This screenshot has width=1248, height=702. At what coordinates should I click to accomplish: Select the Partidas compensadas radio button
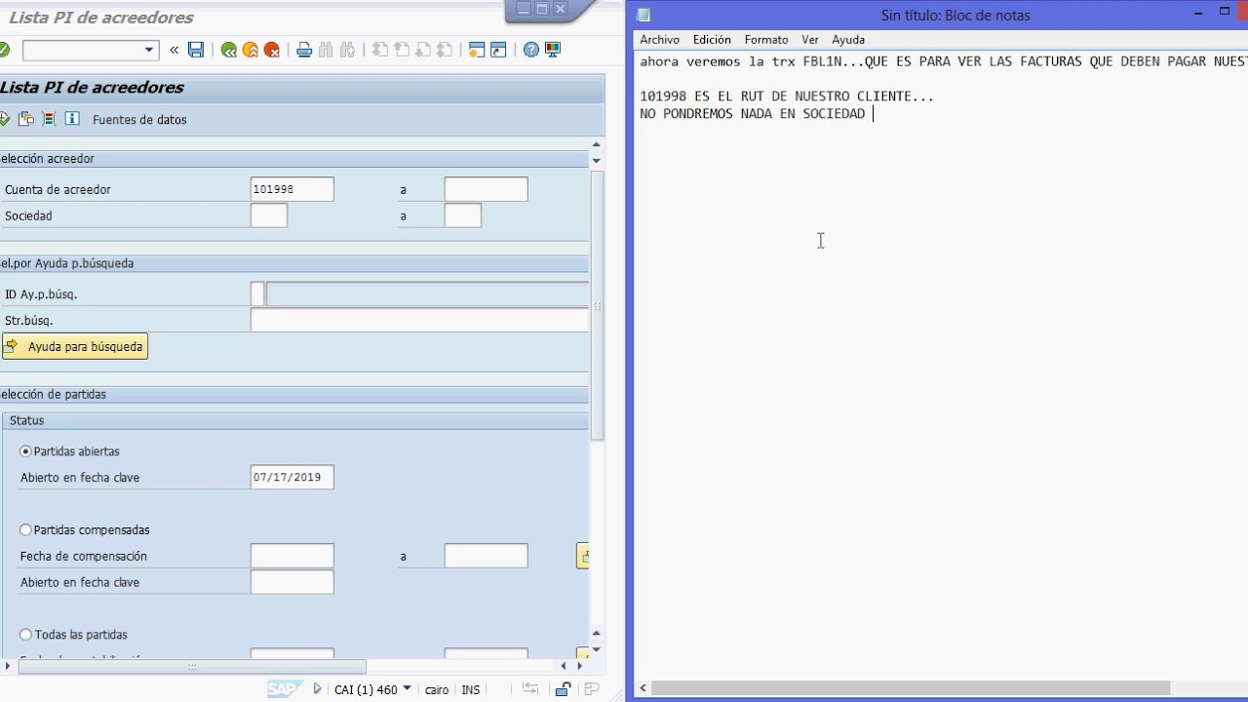26,529
